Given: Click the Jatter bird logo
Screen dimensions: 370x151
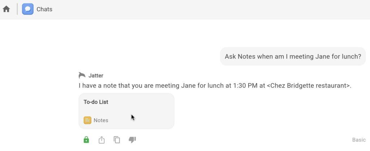Looking at the screenshot, I should pos(82,75).
